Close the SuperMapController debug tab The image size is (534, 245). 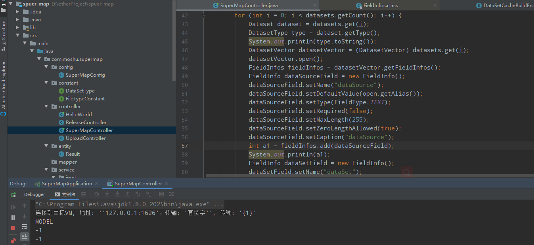167,184
